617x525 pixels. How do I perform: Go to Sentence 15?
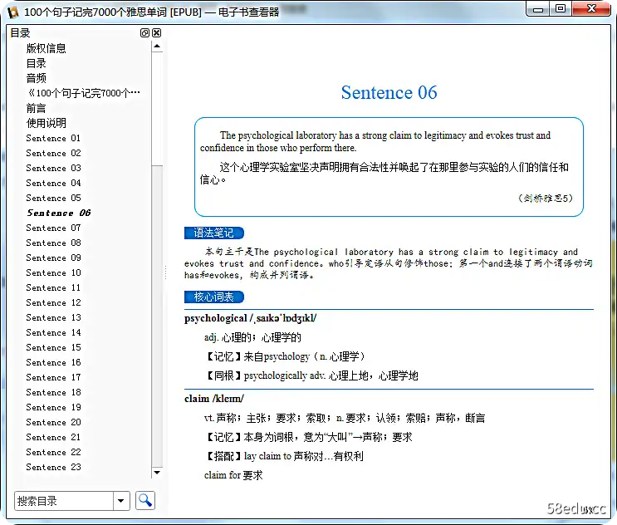coord(53,347)
